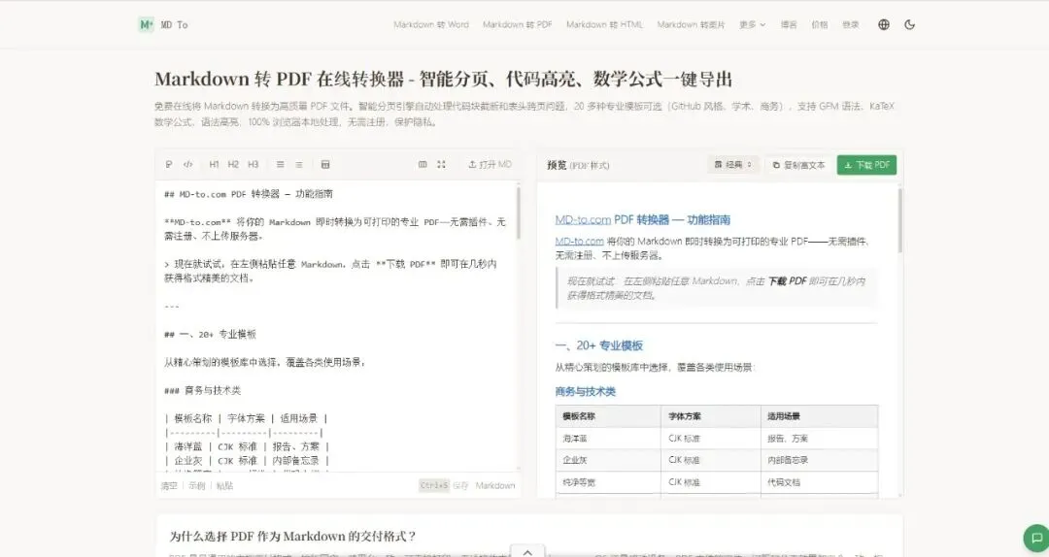Click Ctrl+S 保存 save hint
The width and height of the screenshot is (1049, 557).
tap(444, 486)
